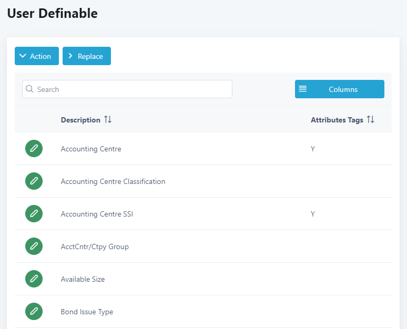The image size is (407, 329).
Task: Sort by Description column arrows
Action: tap(108, 120)
